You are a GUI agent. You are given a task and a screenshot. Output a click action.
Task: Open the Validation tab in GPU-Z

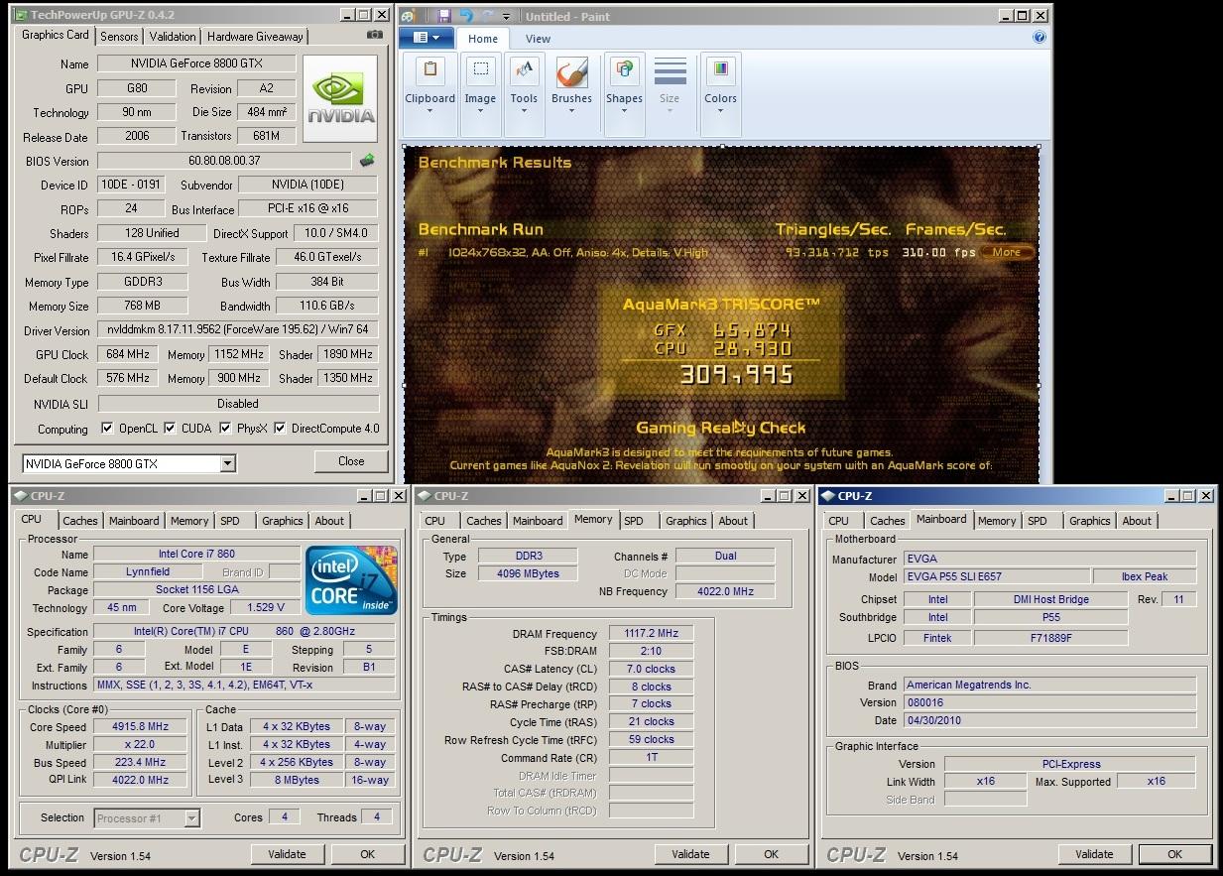click(x=173, y=37)
